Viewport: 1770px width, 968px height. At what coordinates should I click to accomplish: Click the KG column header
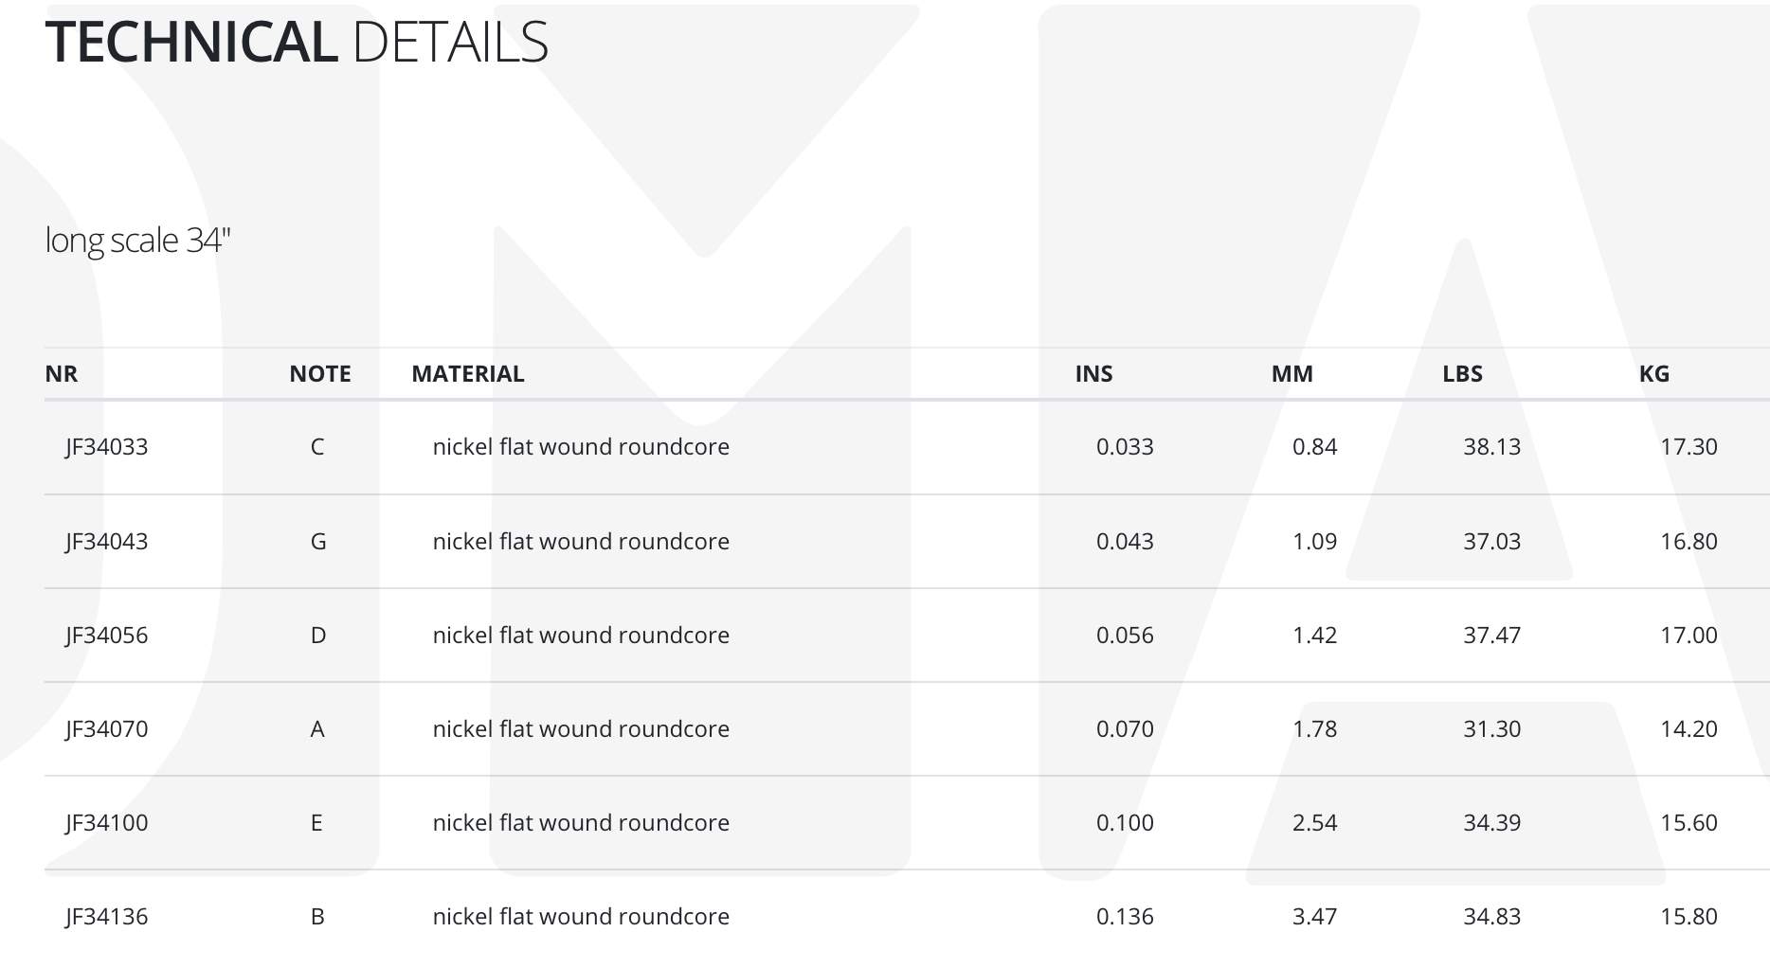(x=1654, y=373)
